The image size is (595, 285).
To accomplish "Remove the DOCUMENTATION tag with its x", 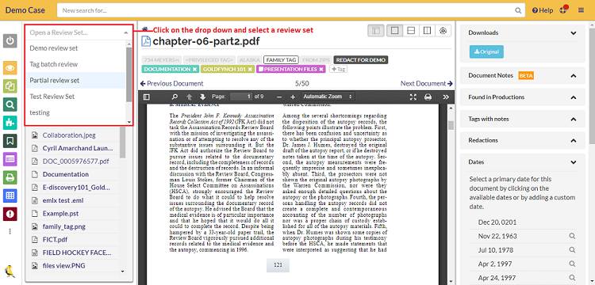I will point(194,69).
